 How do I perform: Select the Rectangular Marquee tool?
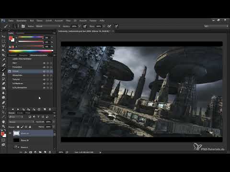coord(3,41)
